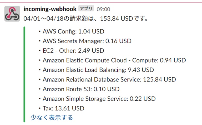Click the Elastic Compute Cloud - Compute line
The image size is (202, 125).
click(x=114, y=60)
